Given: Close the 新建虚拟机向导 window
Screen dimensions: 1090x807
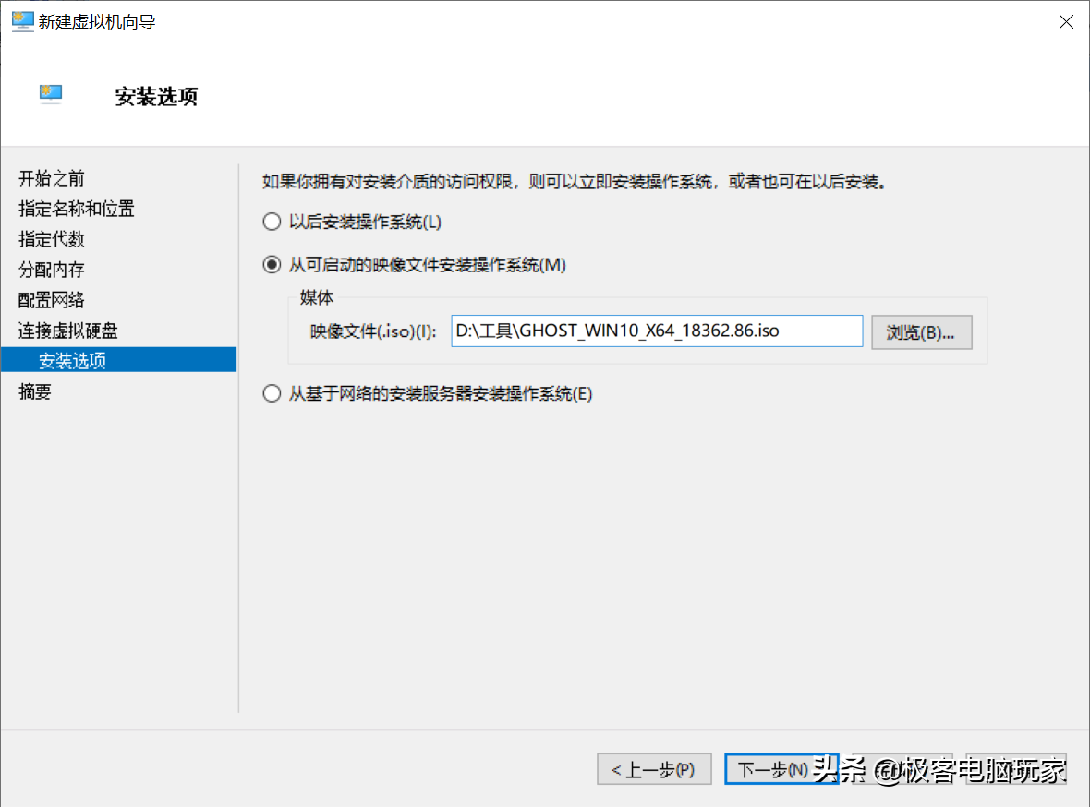Looking at the screenshot, I should point(1066,22).
